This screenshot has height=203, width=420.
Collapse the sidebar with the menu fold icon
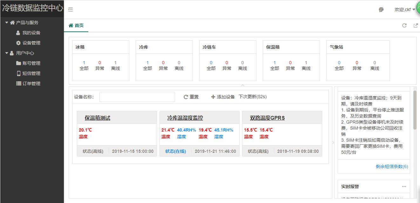tap(71, 10)
